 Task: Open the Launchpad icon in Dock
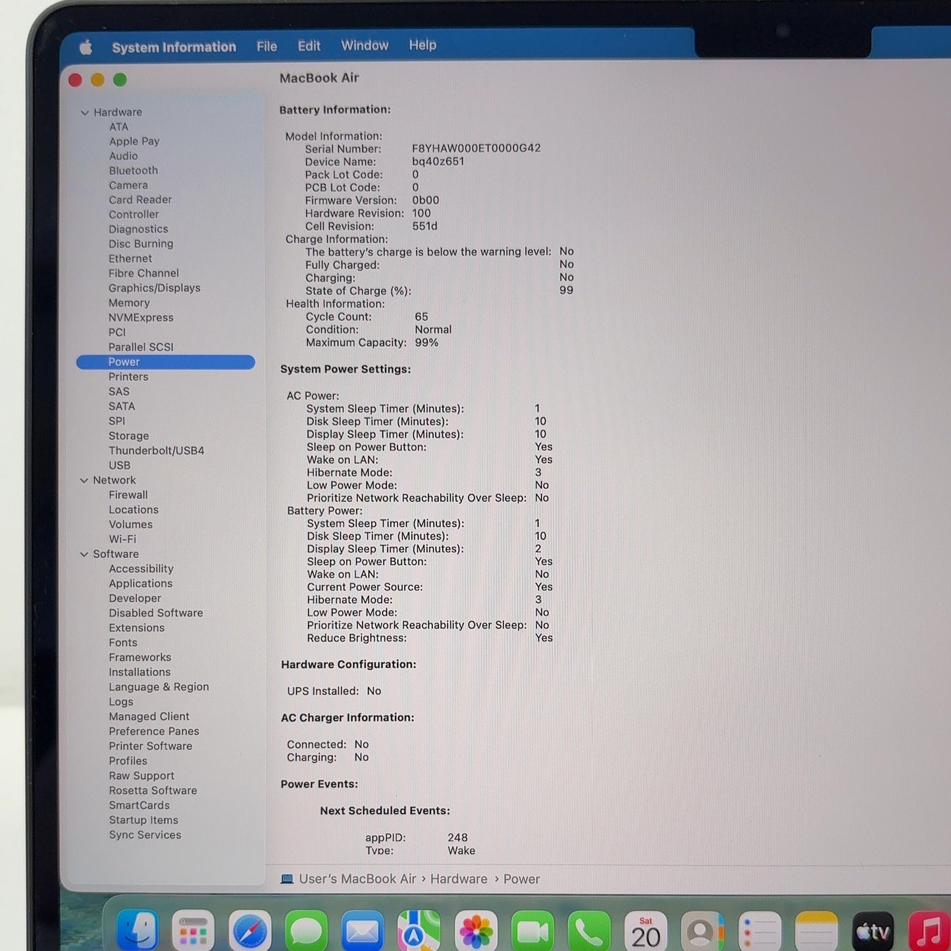coord(193,931)
